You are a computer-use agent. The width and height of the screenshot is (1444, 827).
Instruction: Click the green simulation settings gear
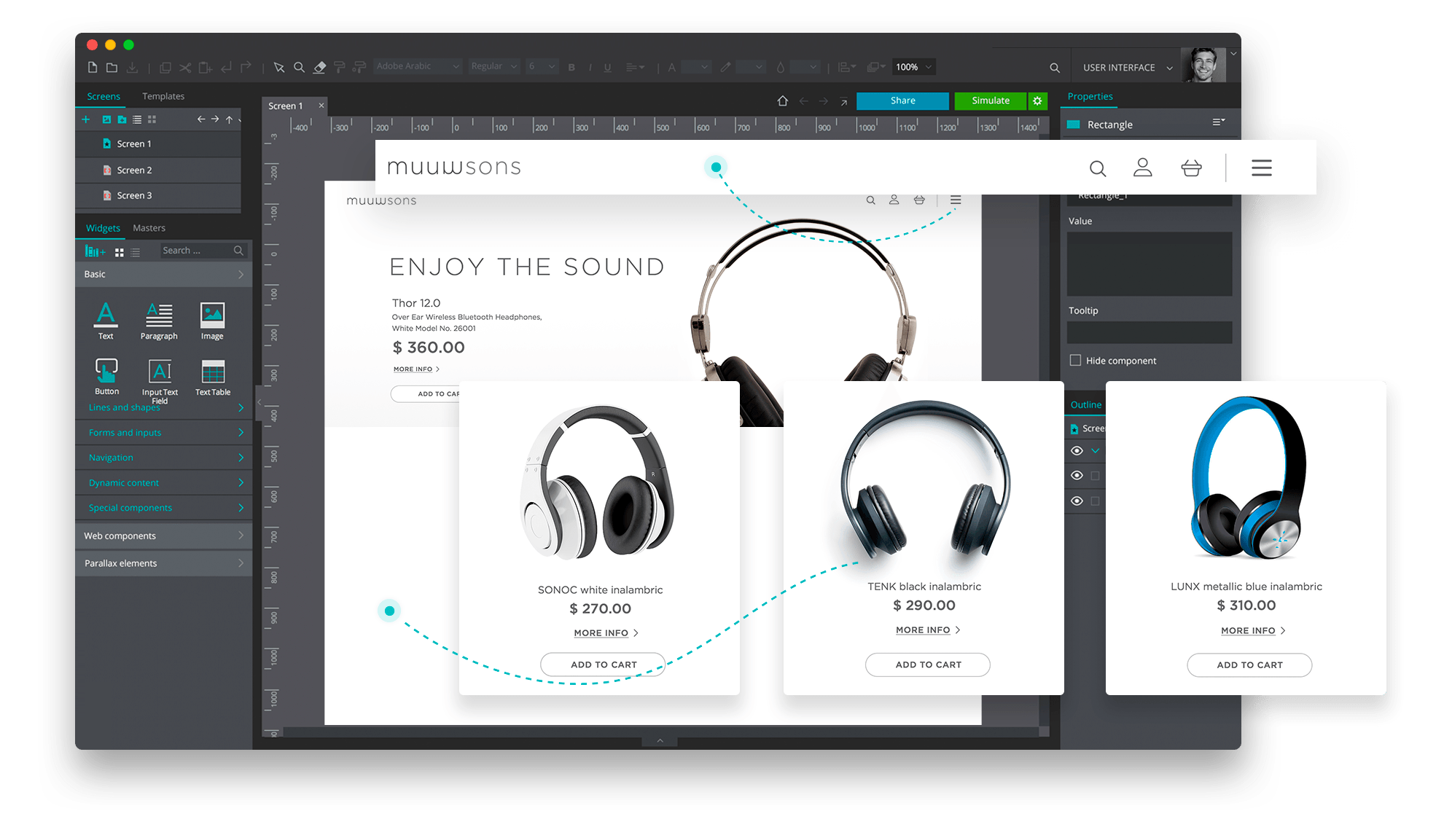(1037, 101)
